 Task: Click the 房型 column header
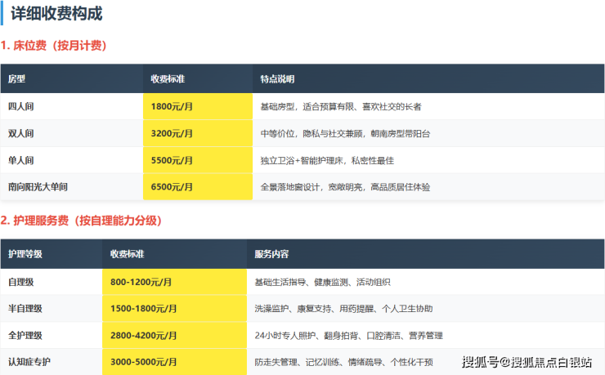[x=16, y=79]
